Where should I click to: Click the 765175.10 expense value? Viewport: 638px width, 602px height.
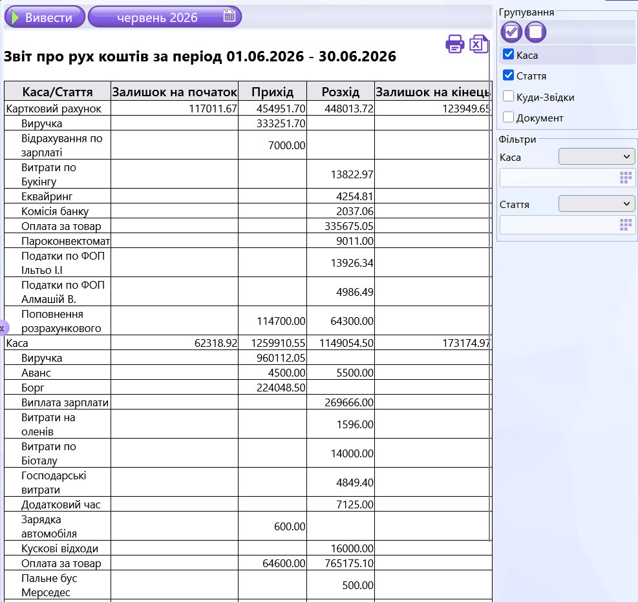click(349, 563)
